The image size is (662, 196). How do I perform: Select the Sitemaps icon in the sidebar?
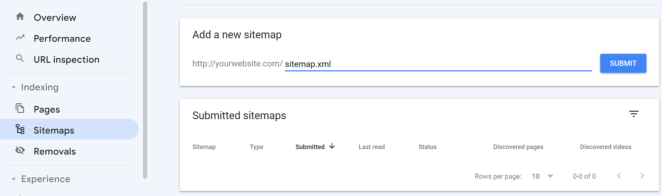point(21,130)
